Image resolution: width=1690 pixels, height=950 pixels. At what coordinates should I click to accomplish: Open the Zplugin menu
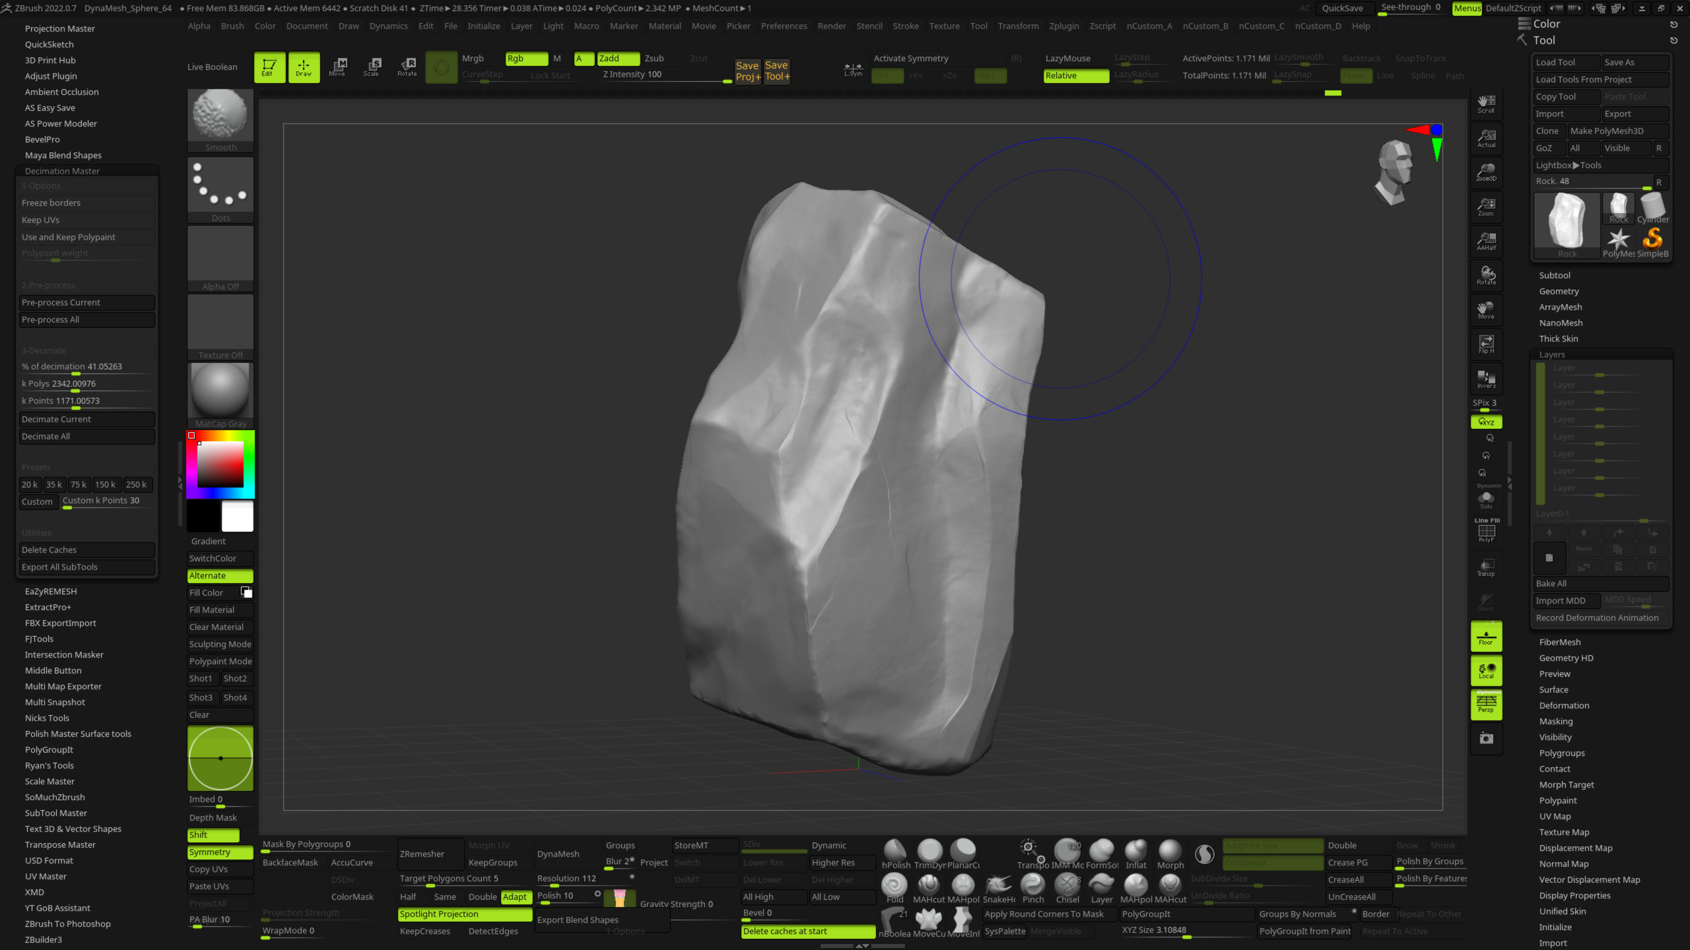[x=1063, y=26]
